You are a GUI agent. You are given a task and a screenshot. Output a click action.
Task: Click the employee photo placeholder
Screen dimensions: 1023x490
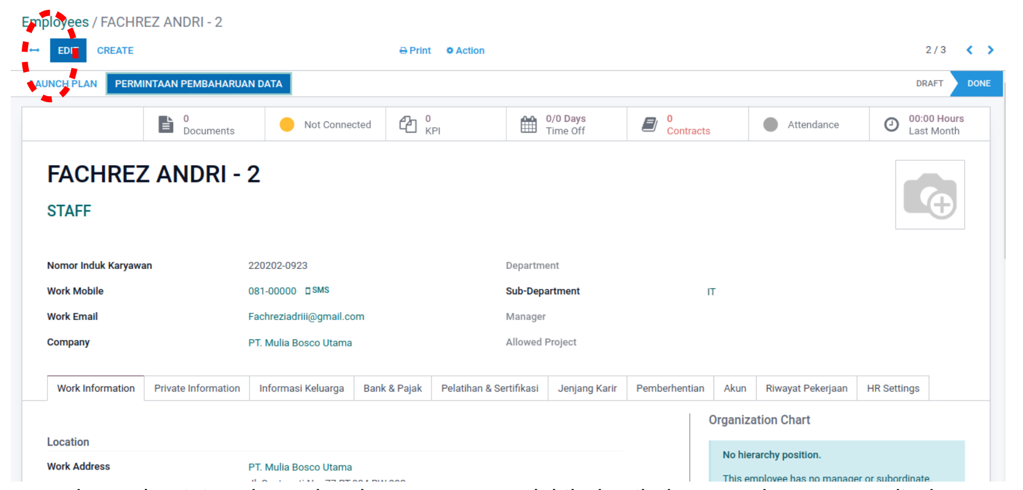(929, 195)
